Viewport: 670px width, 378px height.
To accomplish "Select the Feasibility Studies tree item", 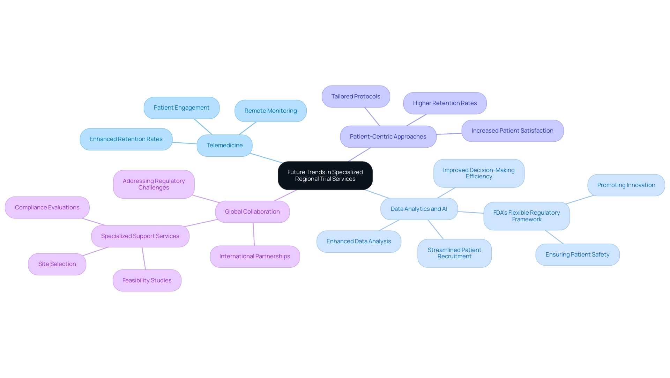I will 146,280.
